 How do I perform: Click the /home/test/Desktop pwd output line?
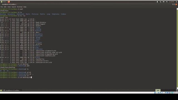click(x=8, y=67)
